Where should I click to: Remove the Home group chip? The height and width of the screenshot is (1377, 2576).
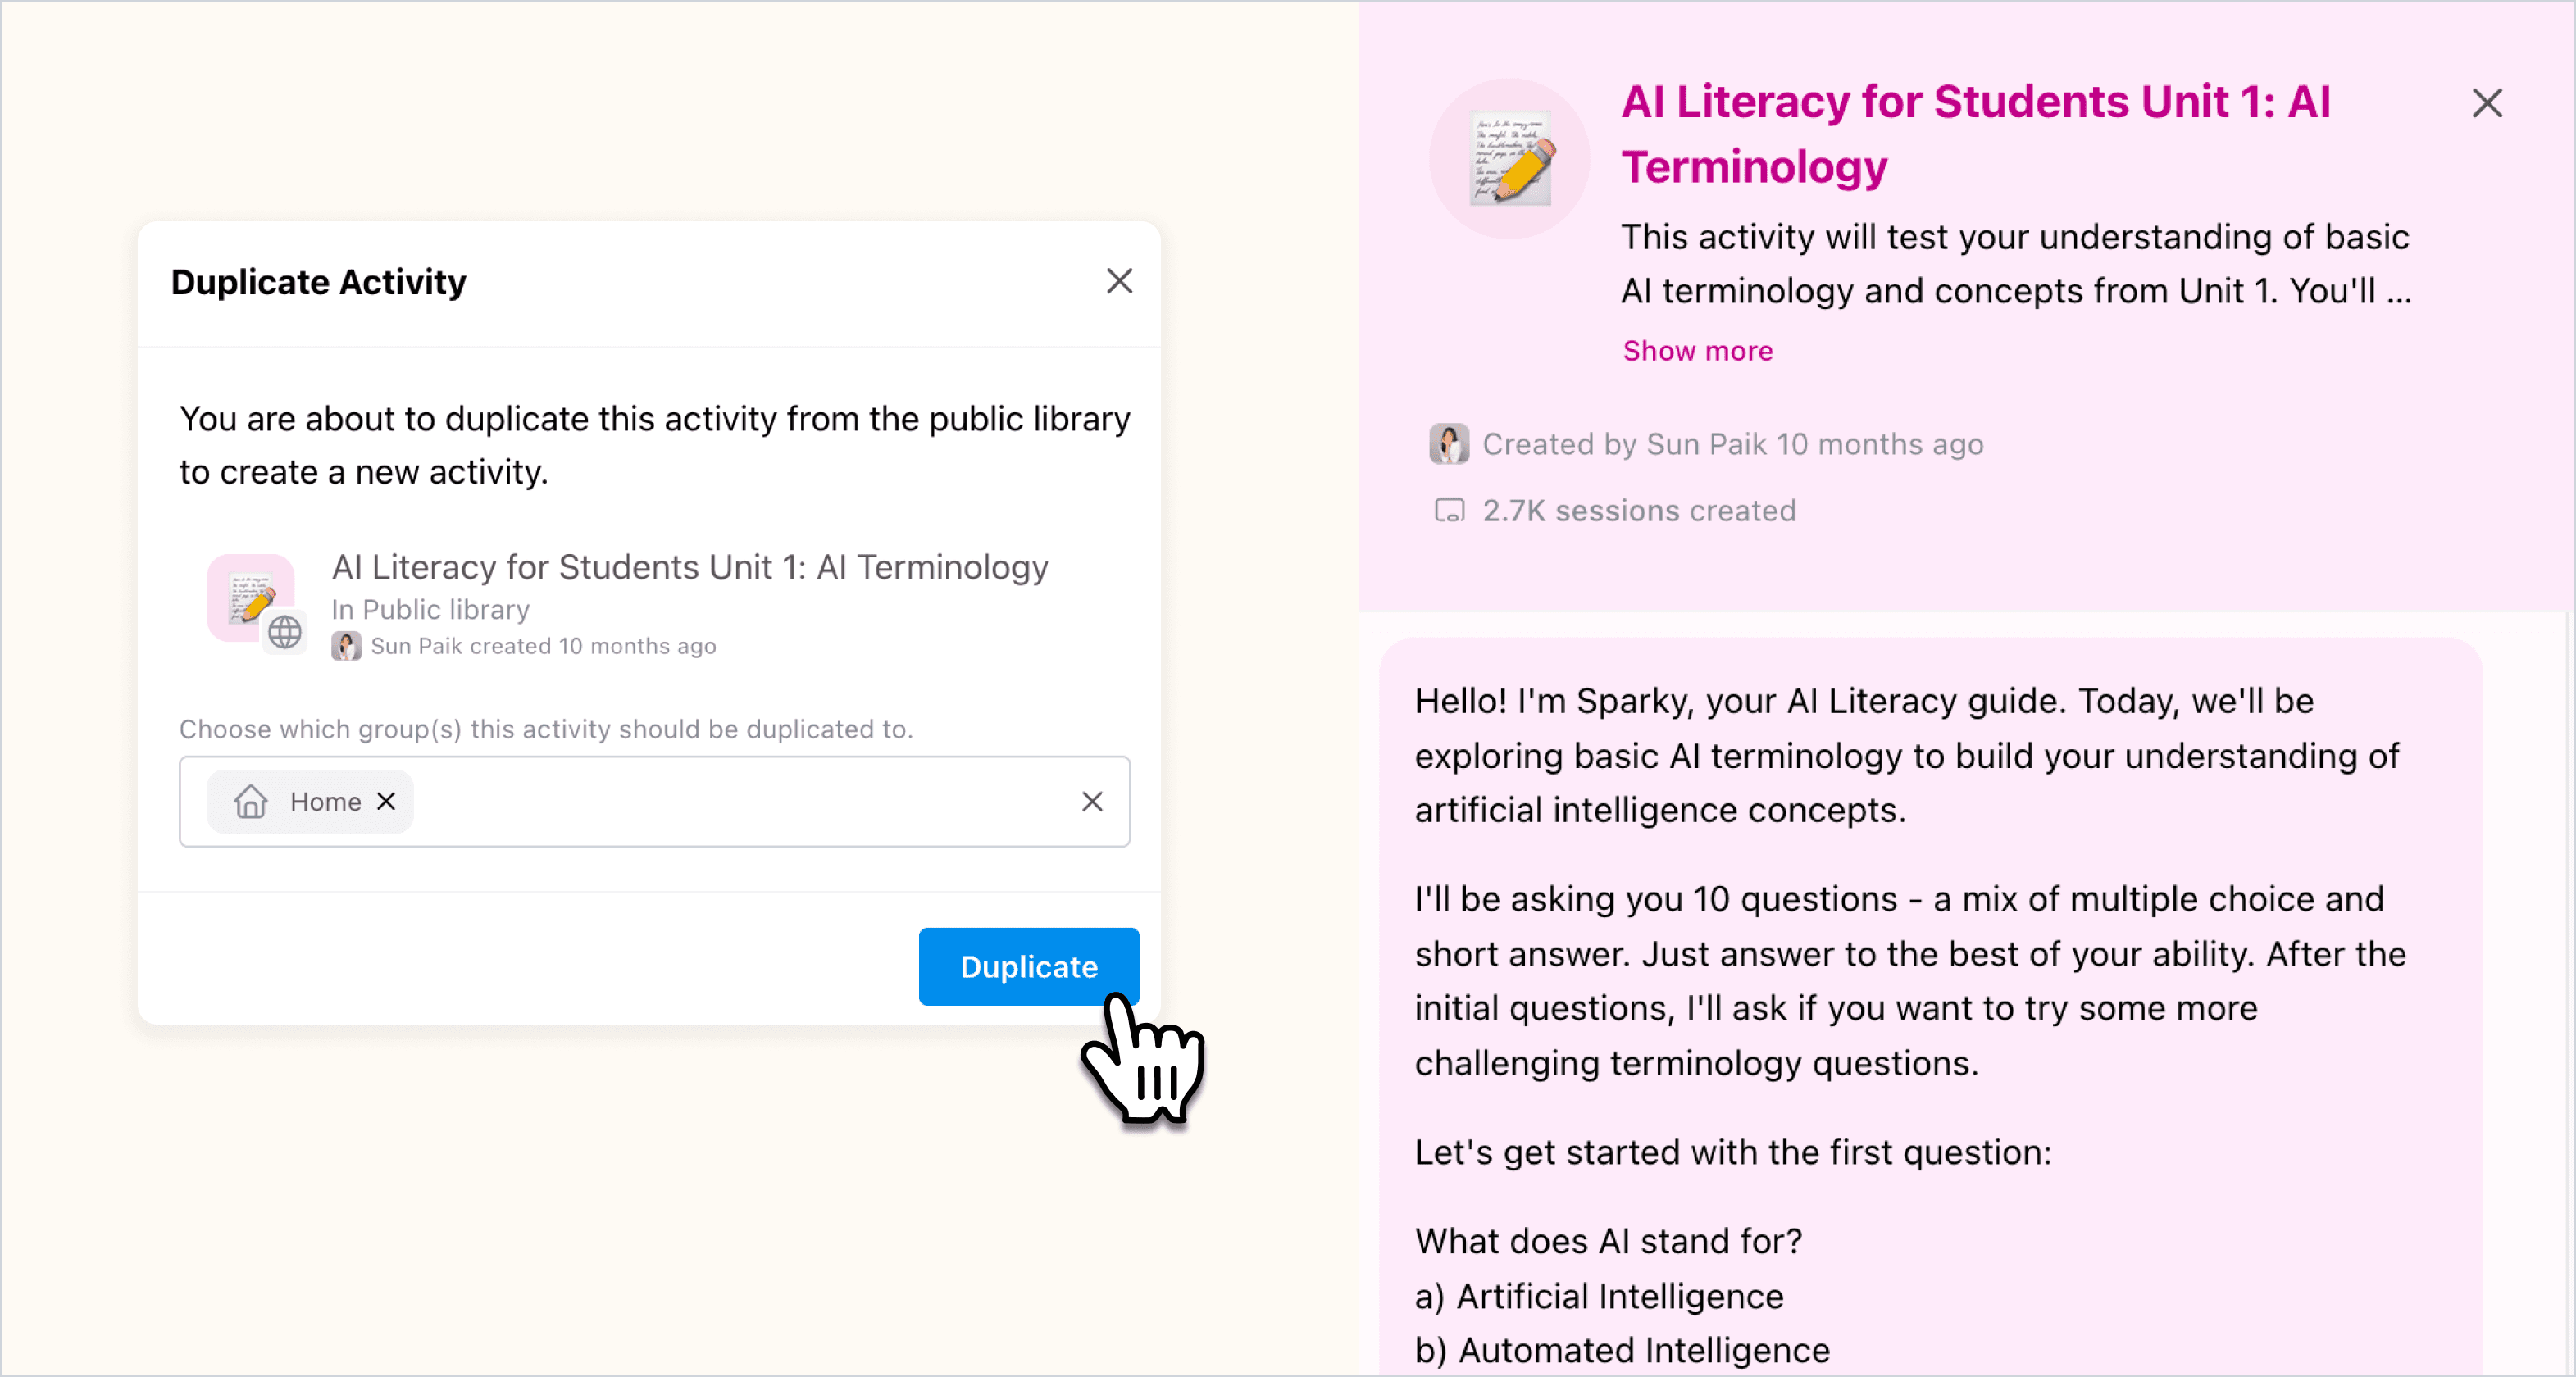point(386,801)
